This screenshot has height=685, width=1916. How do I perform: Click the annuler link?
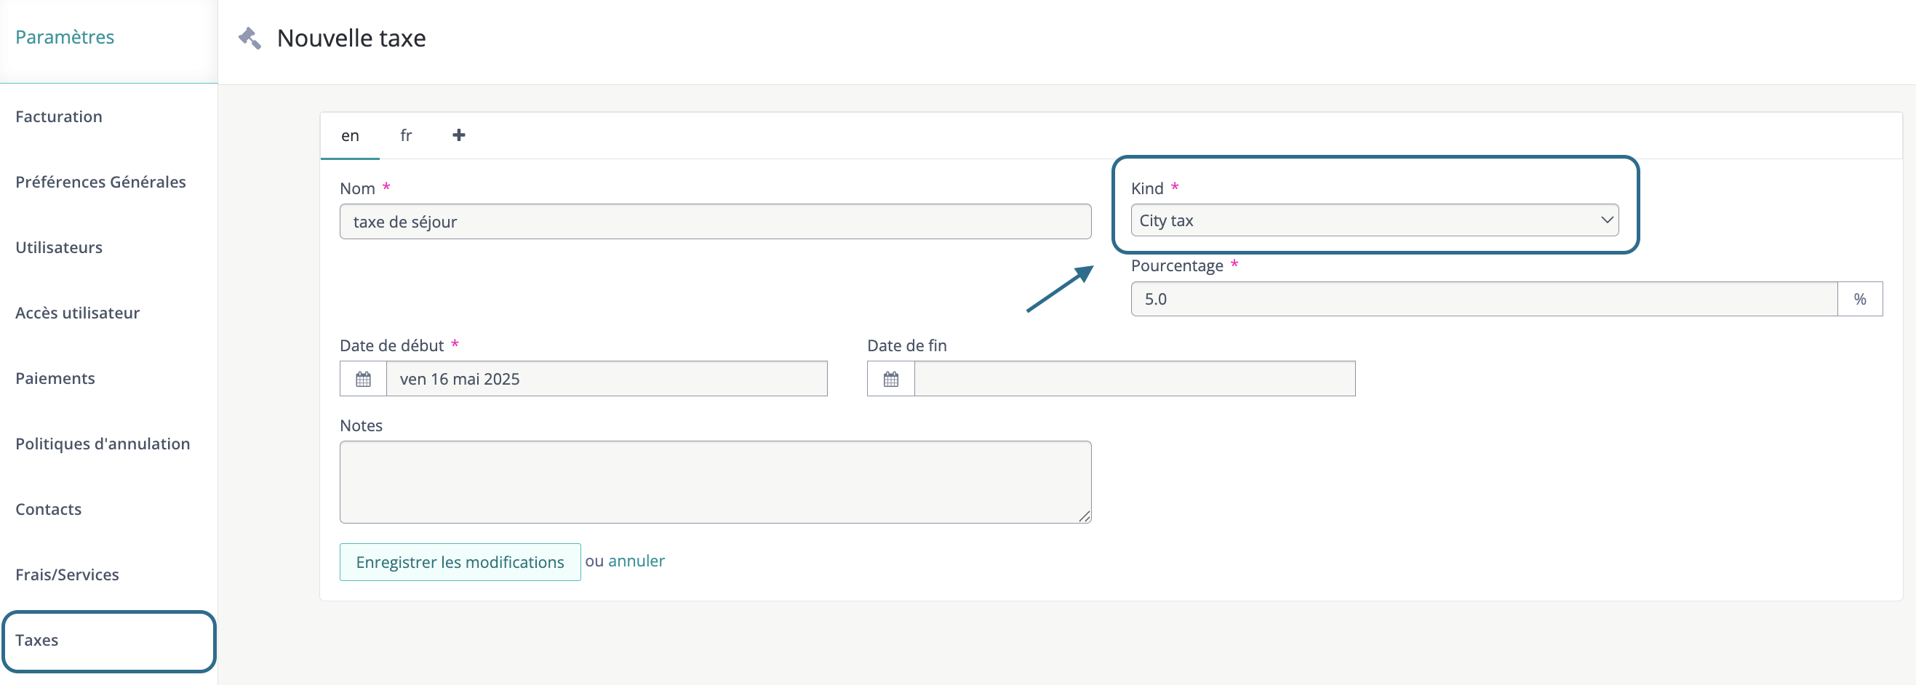click(636, 561)
